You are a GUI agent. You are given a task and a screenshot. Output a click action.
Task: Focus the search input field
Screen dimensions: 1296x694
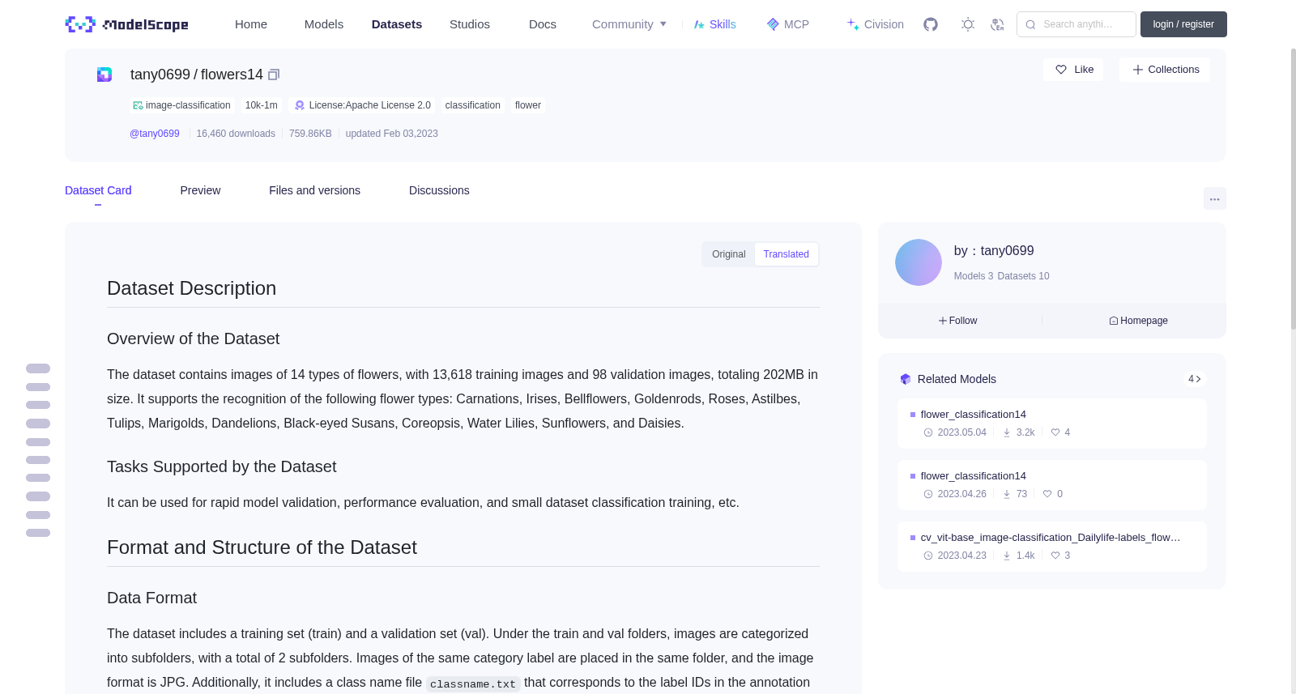tap(1076, 24)
